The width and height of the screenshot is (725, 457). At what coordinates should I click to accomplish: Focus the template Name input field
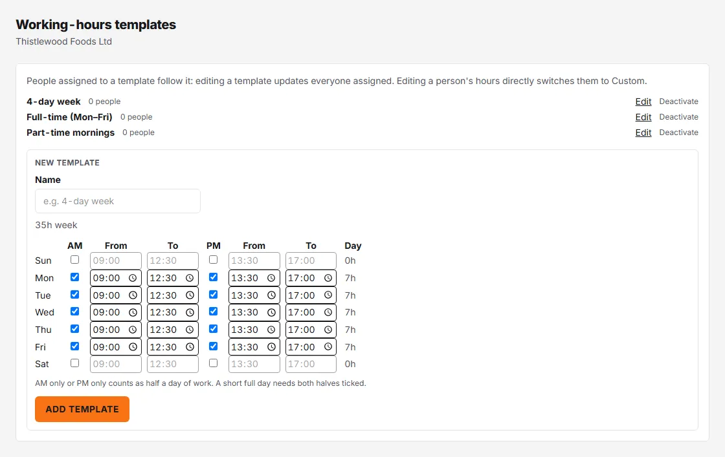click(x=118, y=201)
